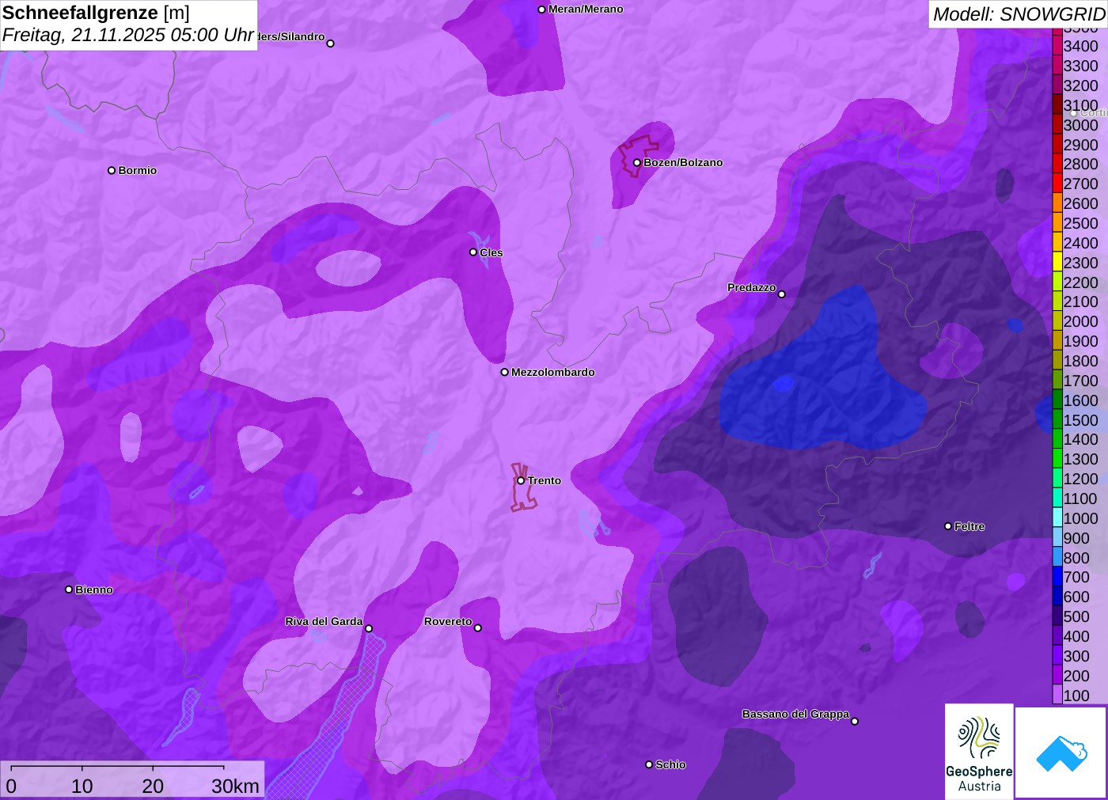Click the legend value '3200'
The image size is (1108, 800).
(x=1080, y=85)
